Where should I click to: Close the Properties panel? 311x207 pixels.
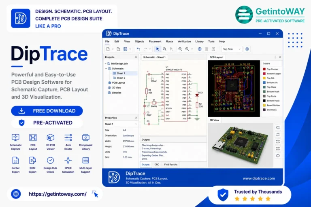pos(136,118)
